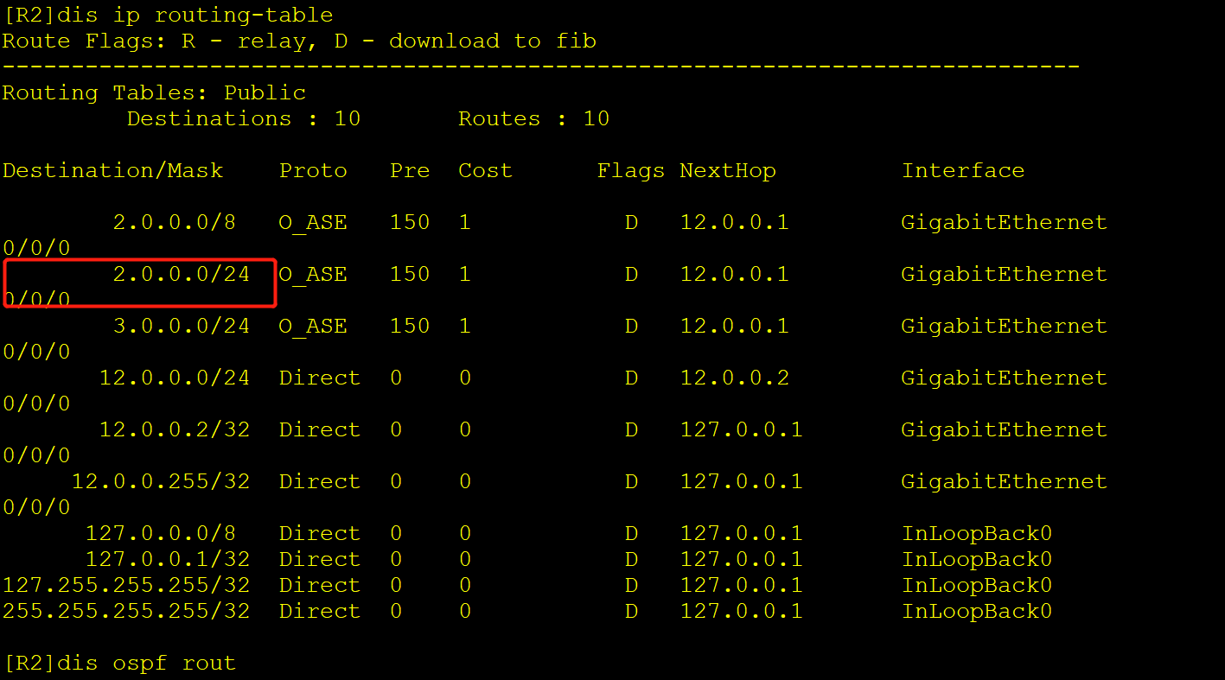This screenshot has height=680, width=1225.
Task: Click the destination 3.0.0.0/24
Action: (181, 326)
